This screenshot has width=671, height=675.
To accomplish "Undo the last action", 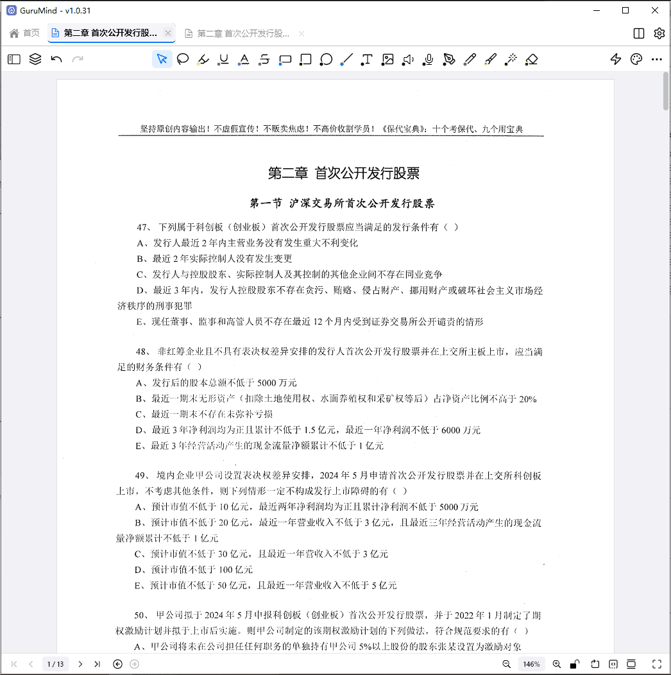I will [x=56, y=59].
